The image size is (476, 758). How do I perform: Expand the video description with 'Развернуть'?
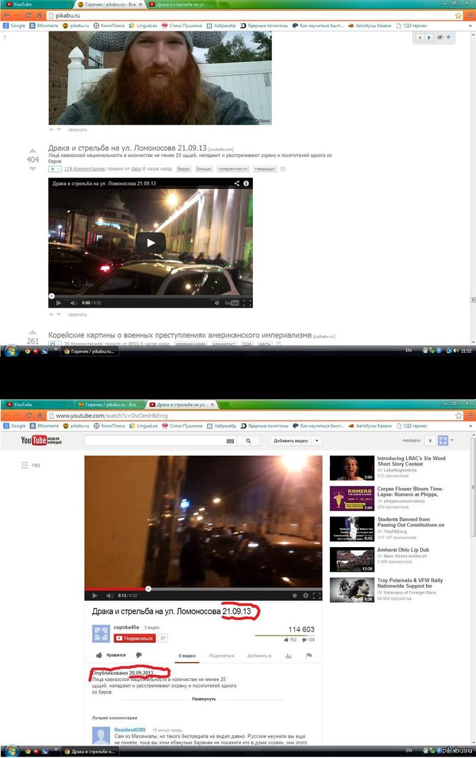[x=204, y=699]
